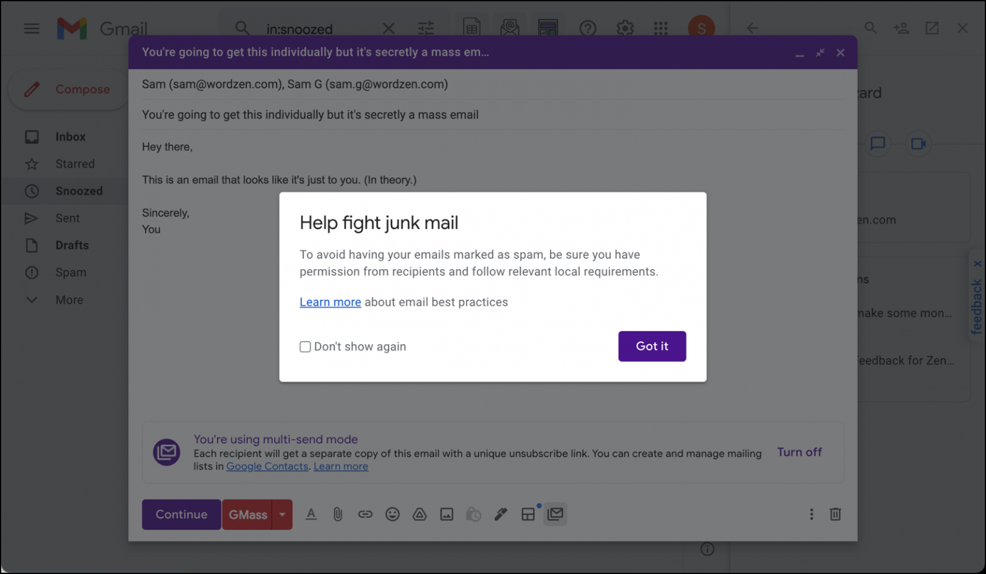Image resolution: width=986 pixels, height=574 pixels.
Task: Insert a link using the link icon
Action: pos(365,514)
